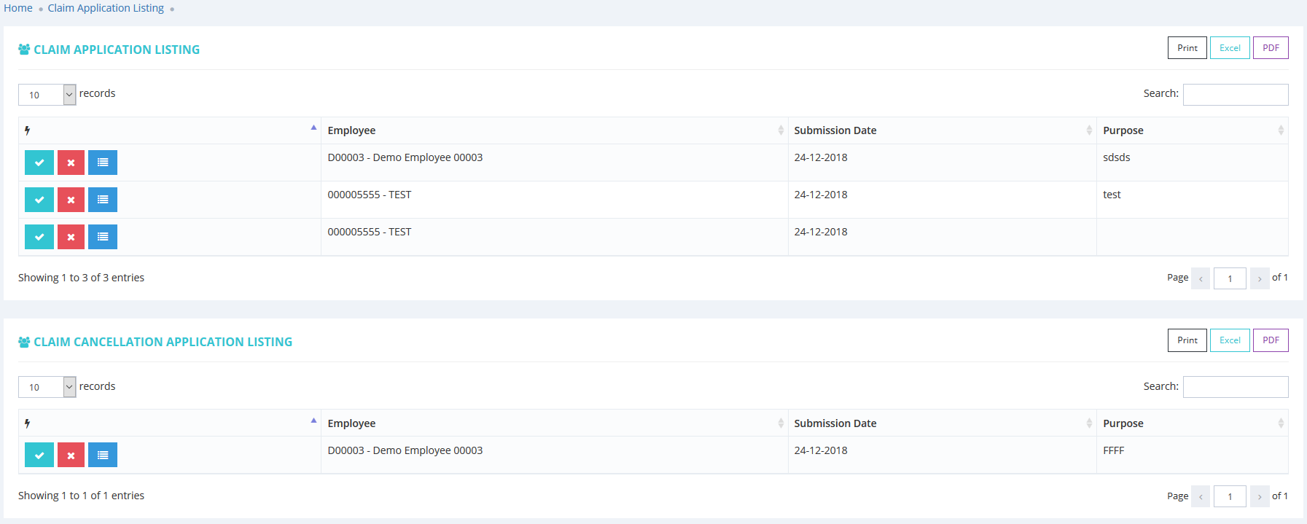This screenshot has width=1307, height=524.
Task: Open records-per-page dropdown in Claim Application Listing
Action: click(47, 95)
